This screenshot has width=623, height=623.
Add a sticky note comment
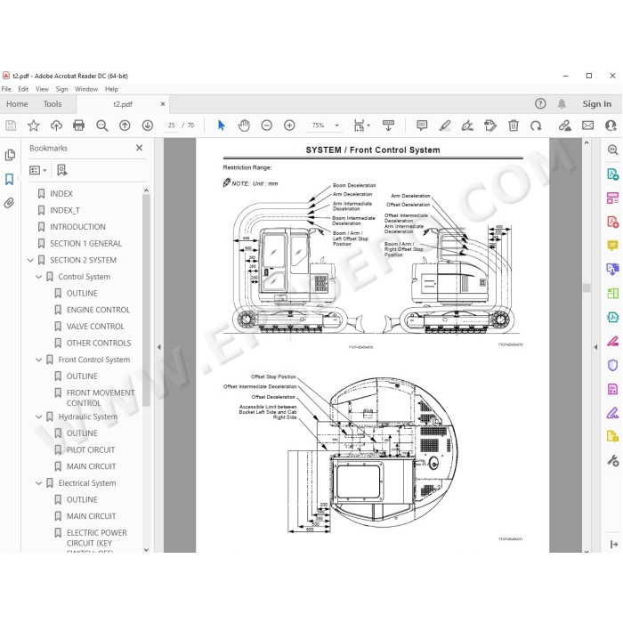[x=422, y=125]
